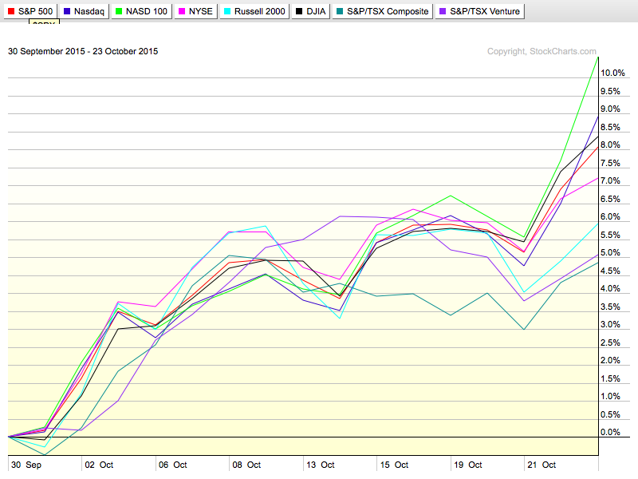
Task: Toggle the Russell 2000 legend button
Action: 254,11
